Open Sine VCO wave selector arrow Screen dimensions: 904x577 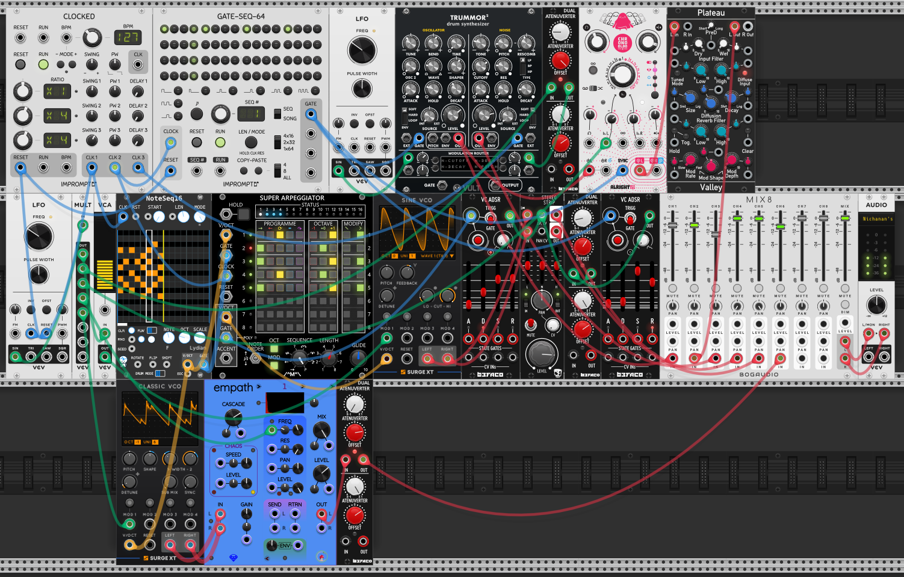click(x=451, y=256)
